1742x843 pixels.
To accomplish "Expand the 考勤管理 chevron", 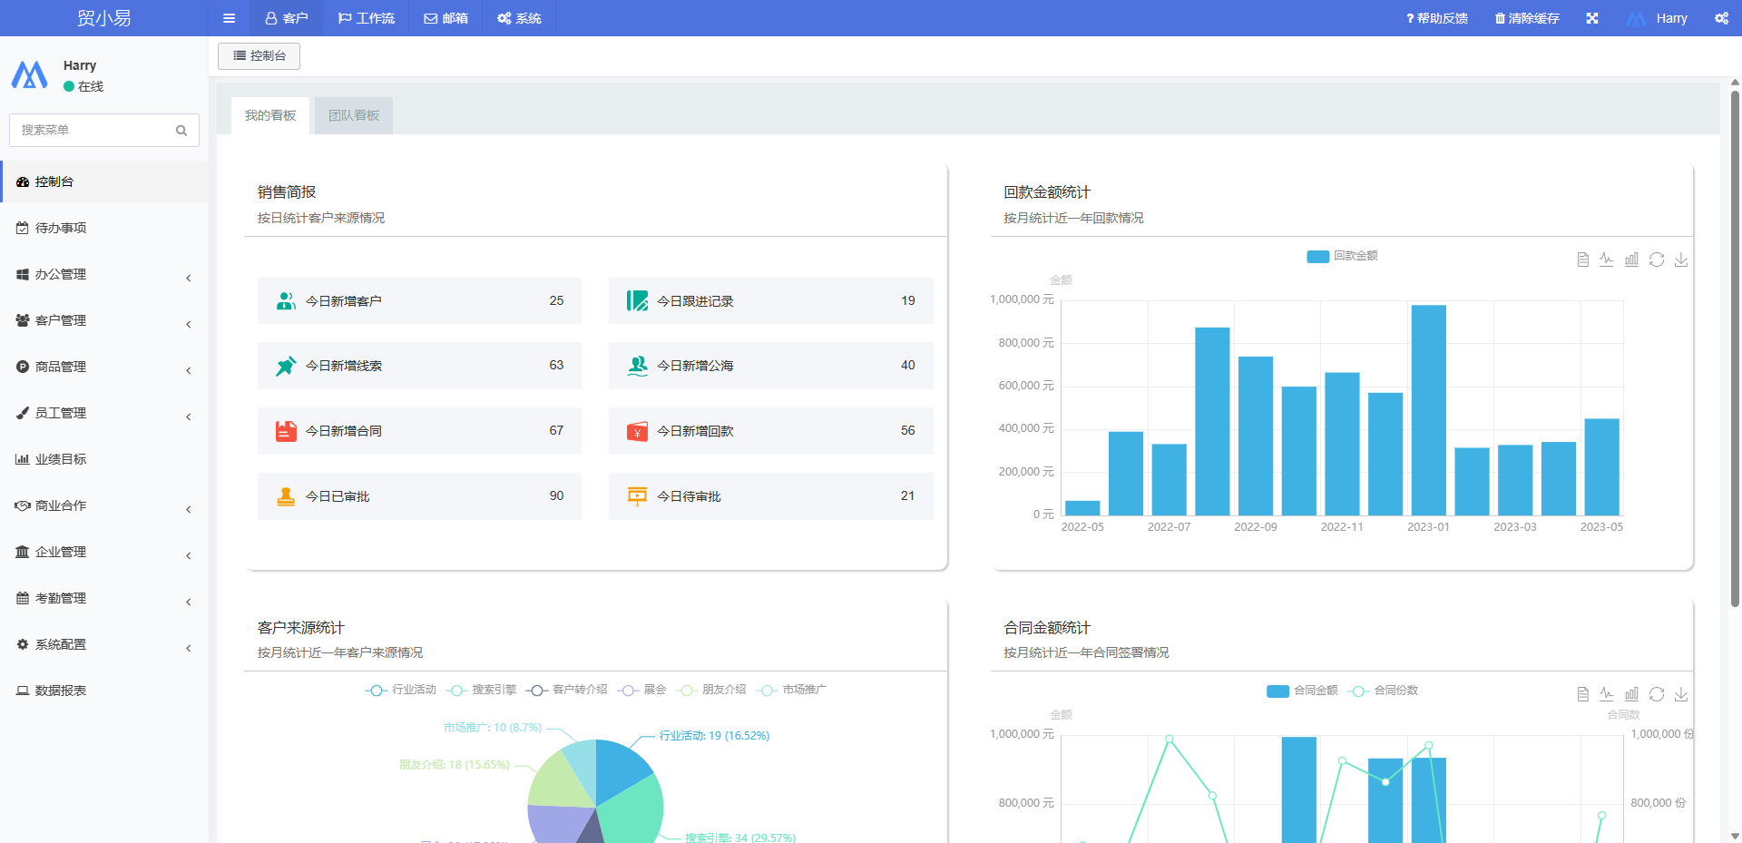I will (x=189, y=602).
